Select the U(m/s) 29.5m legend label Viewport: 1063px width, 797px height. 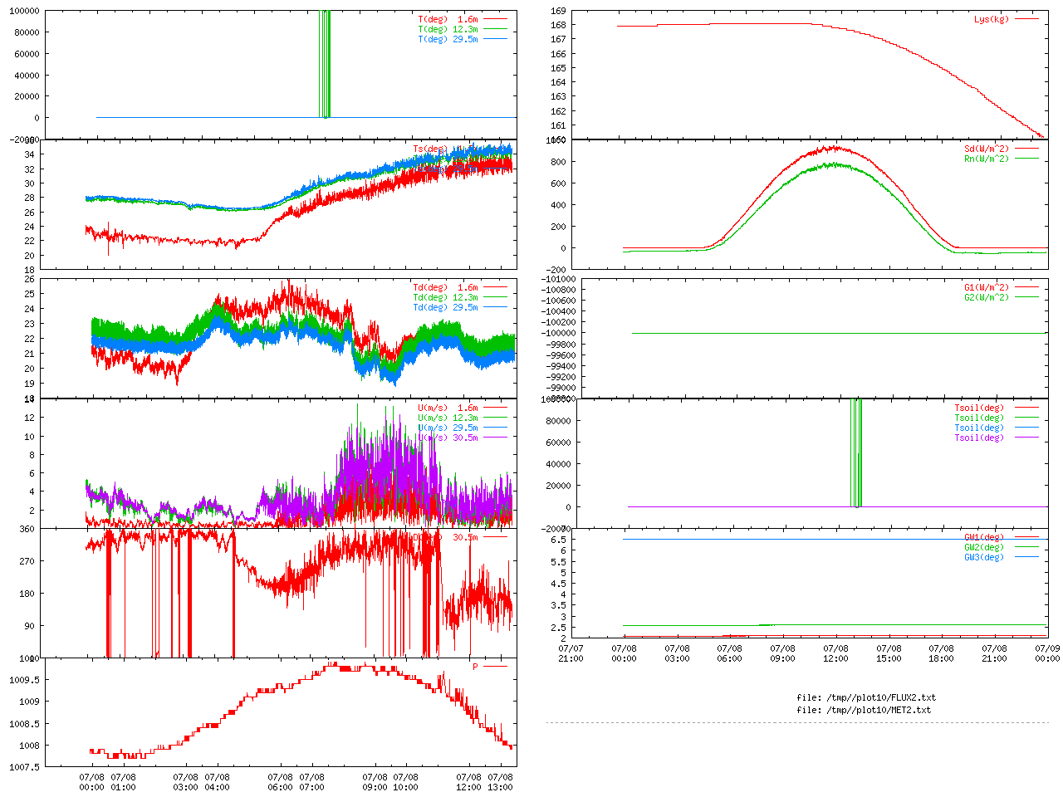(448, 428)
